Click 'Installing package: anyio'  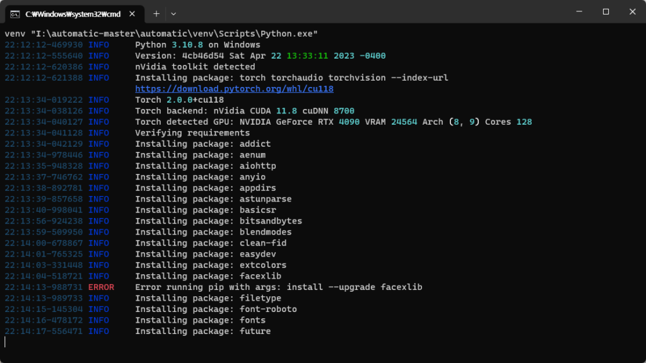pyautogui.click(x=200, y=177)
